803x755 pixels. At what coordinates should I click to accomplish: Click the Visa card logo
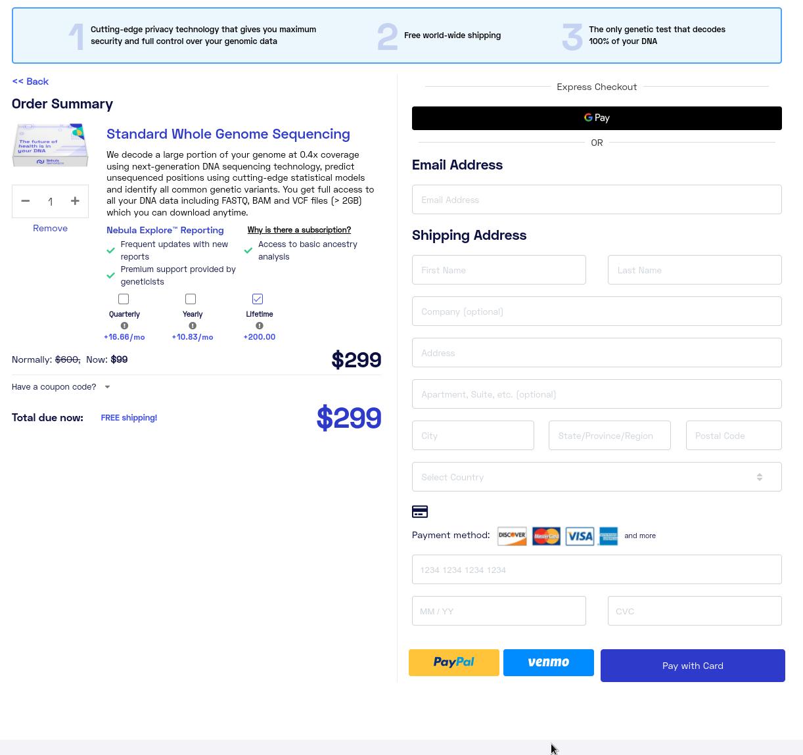pos(580,536)
